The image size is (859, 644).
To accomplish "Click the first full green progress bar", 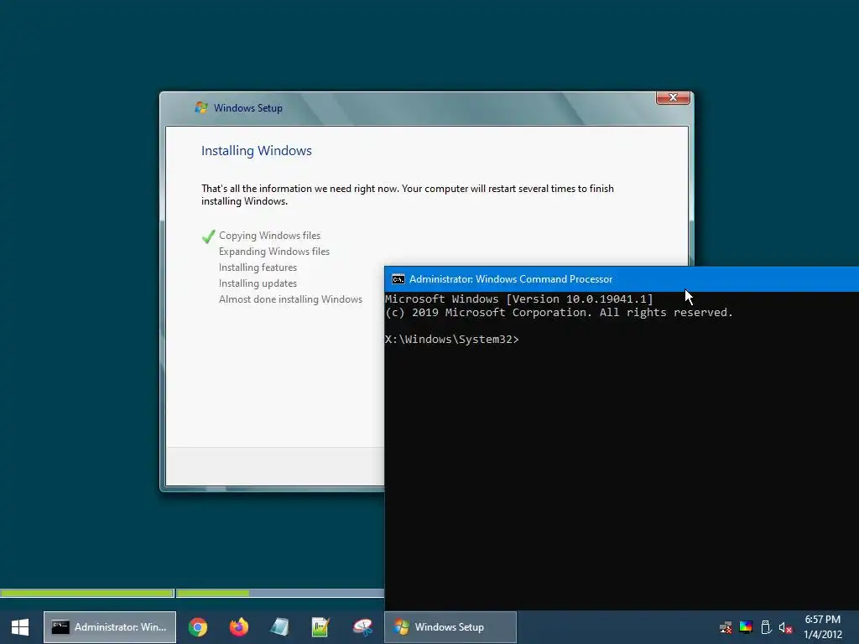I will (87, 593).
